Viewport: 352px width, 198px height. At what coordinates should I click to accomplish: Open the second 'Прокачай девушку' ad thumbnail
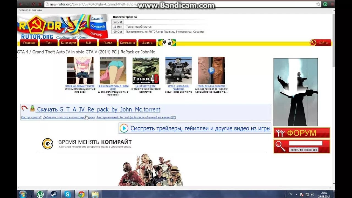(113, 70)
